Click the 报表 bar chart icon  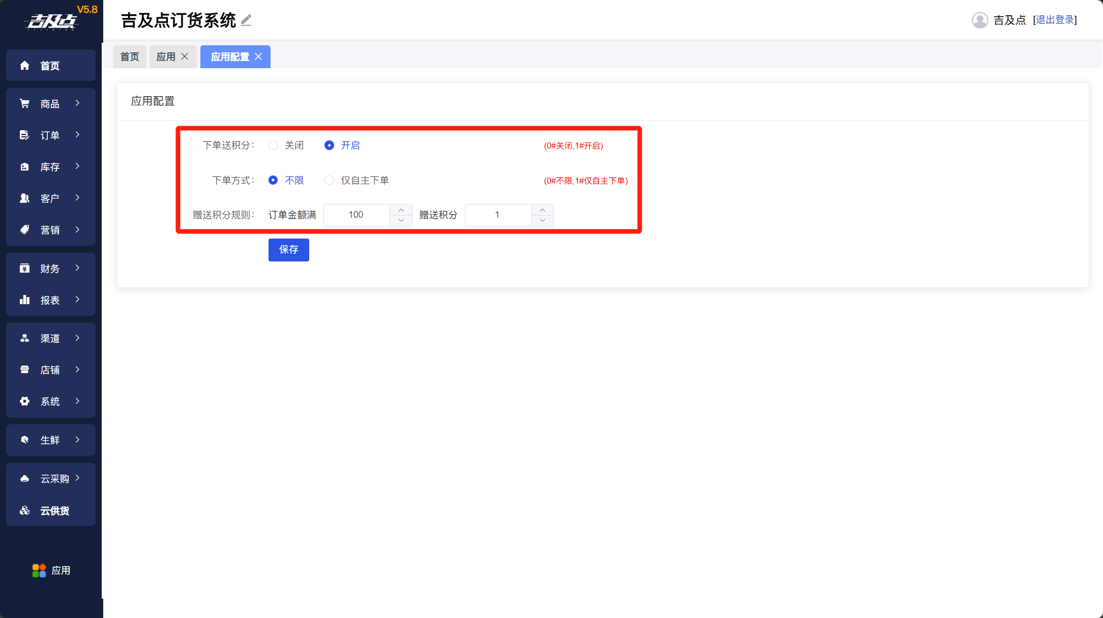pyautogui.click(x=24, y=300)
